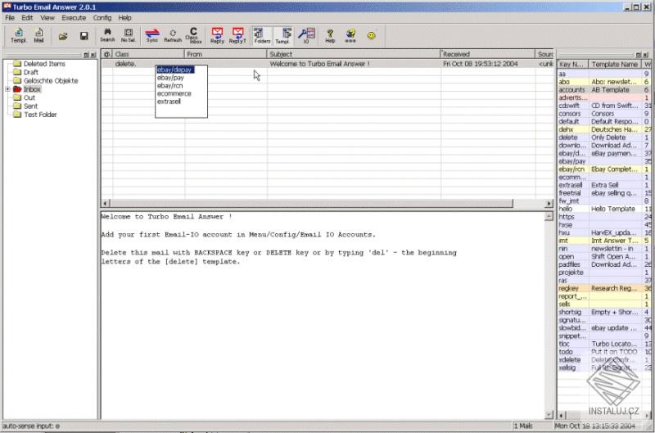This screenshot has width=655, height=433.
Task: Click the Class Inbox icon
Action: (194, 35)
